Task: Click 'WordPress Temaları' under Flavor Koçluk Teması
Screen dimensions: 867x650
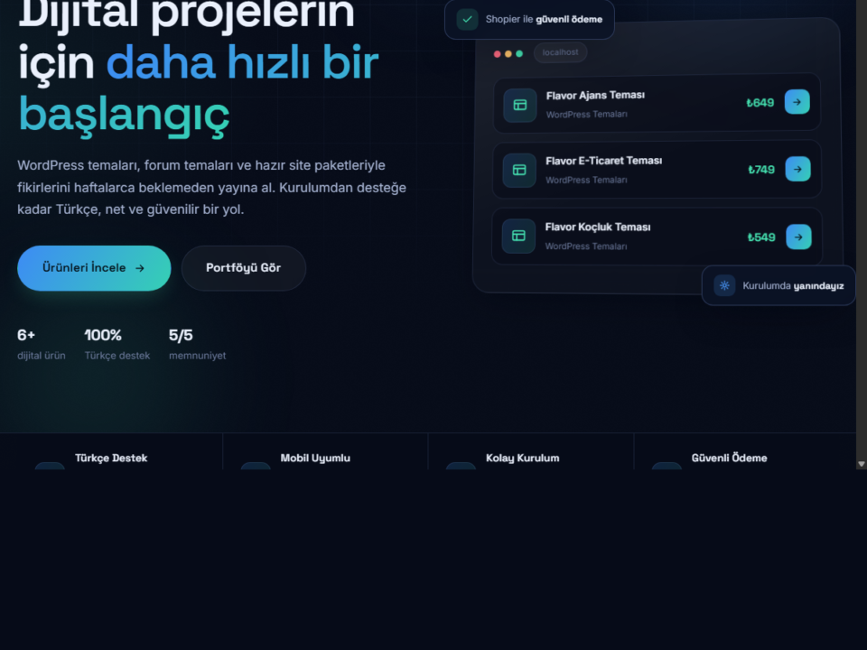Action: 586,246
